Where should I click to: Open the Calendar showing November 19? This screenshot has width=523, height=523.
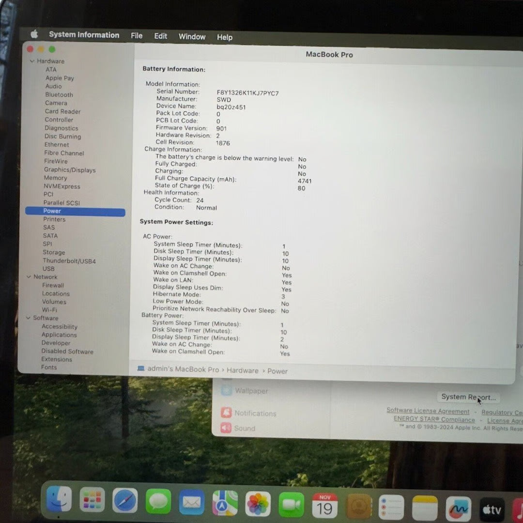(324, 504)
